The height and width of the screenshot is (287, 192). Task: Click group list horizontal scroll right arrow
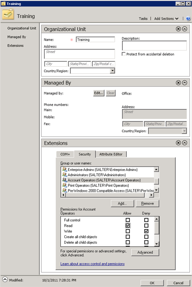(151, 195)
